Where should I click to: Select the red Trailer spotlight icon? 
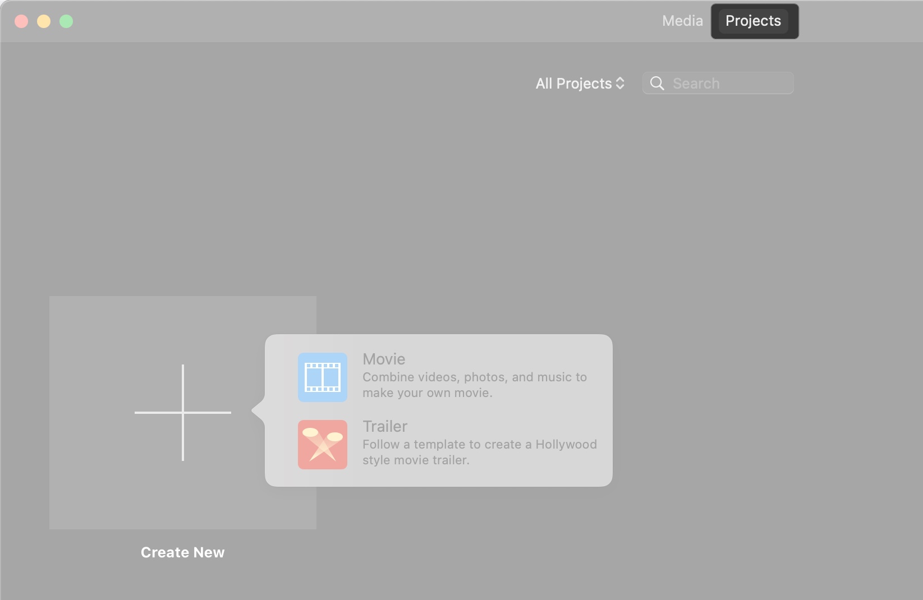click(x=323, y=444)
